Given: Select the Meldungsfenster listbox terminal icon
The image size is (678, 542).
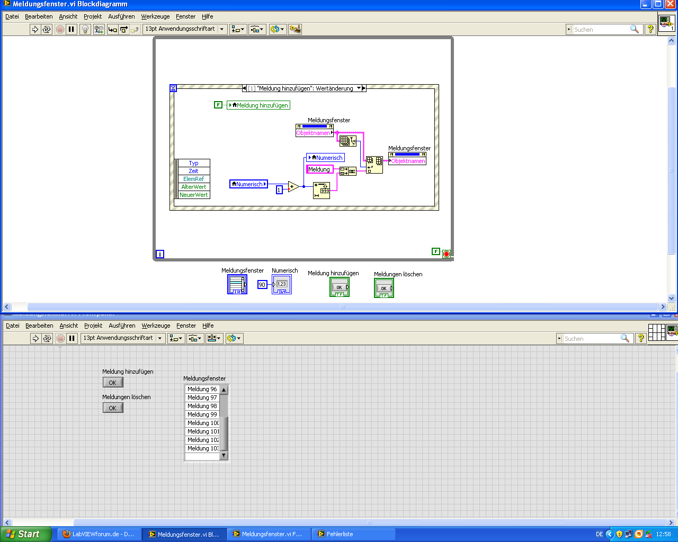Looking at the screenshot, I should click(237, 284).
